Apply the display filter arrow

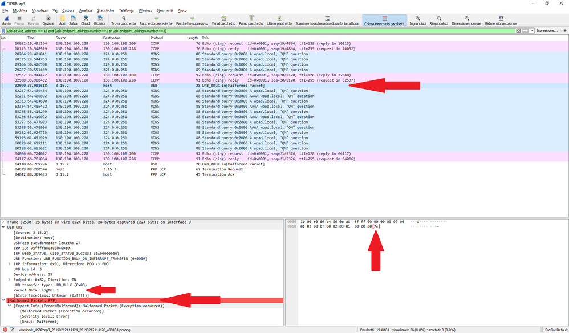525,31
